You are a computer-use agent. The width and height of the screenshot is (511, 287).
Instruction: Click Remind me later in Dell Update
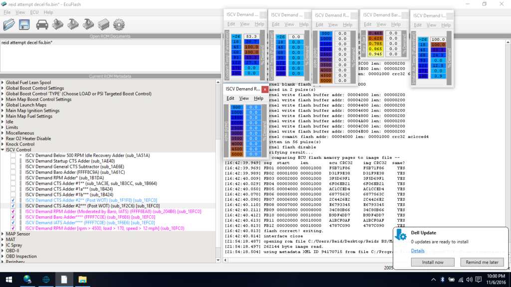(482, 262)
